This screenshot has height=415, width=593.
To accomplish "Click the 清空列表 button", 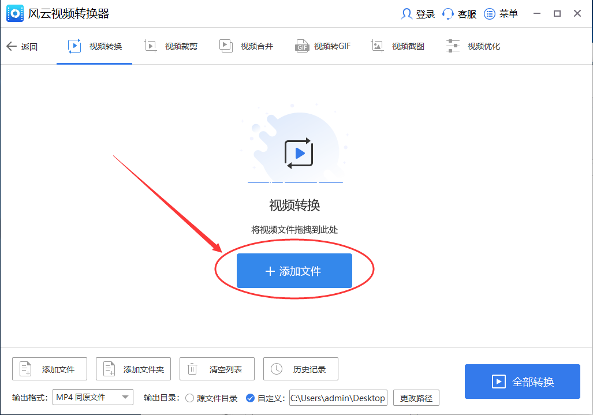I will click(217, 369).
